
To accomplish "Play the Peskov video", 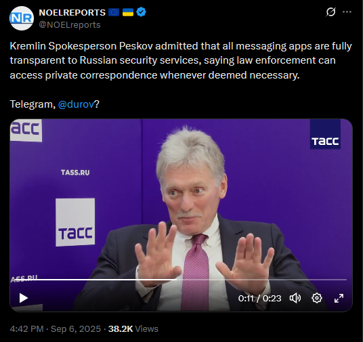I will point(24,298).
